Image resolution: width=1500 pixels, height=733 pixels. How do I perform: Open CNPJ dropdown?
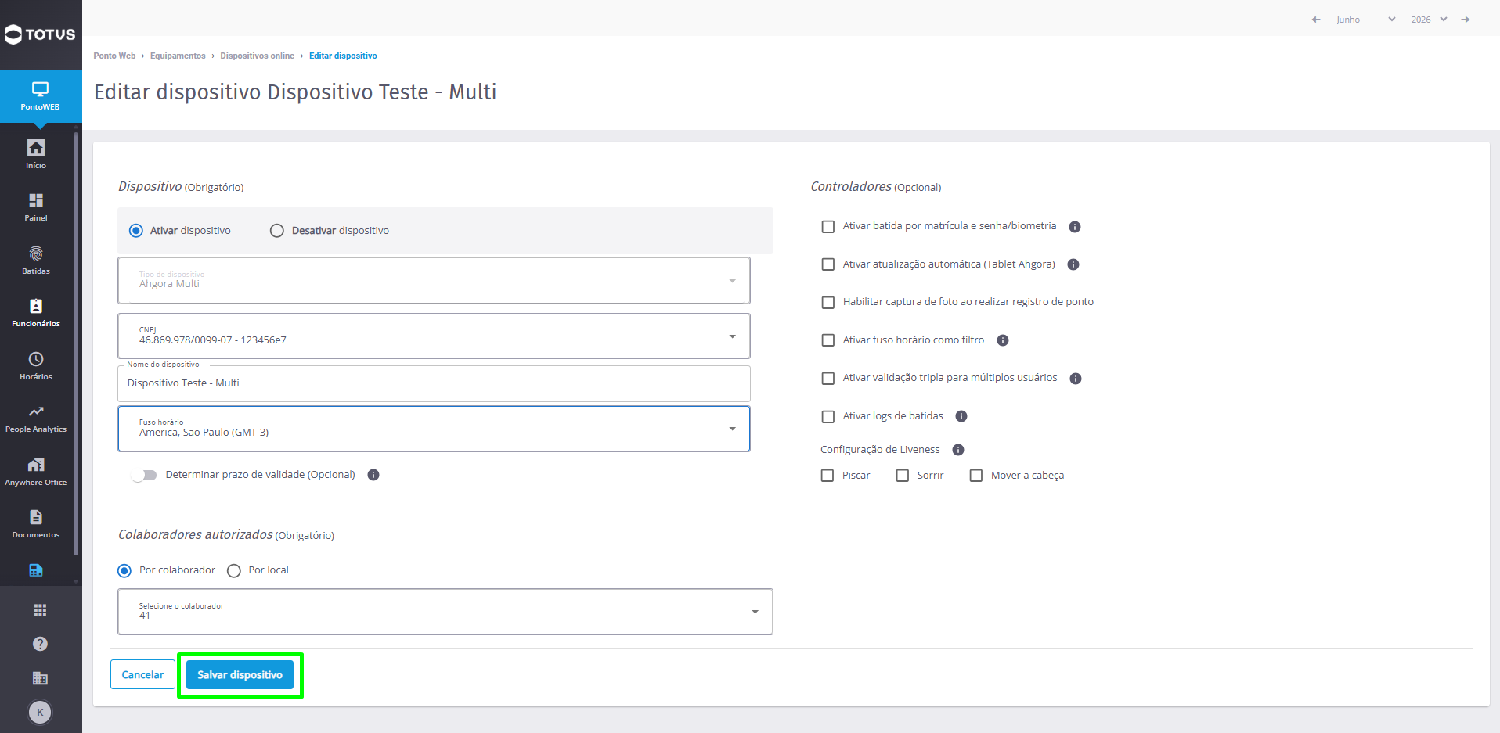coord(434,336)
